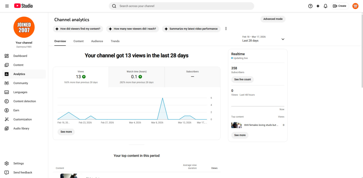Click the Community people icon
The width and height of the screenshot is (363, 178).
pyautogui.click(x=7, y=83)
